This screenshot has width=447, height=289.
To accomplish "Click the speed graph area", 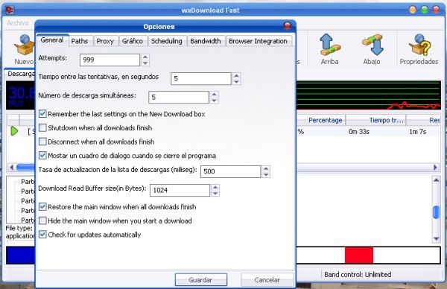I will [x=368, y=95].
